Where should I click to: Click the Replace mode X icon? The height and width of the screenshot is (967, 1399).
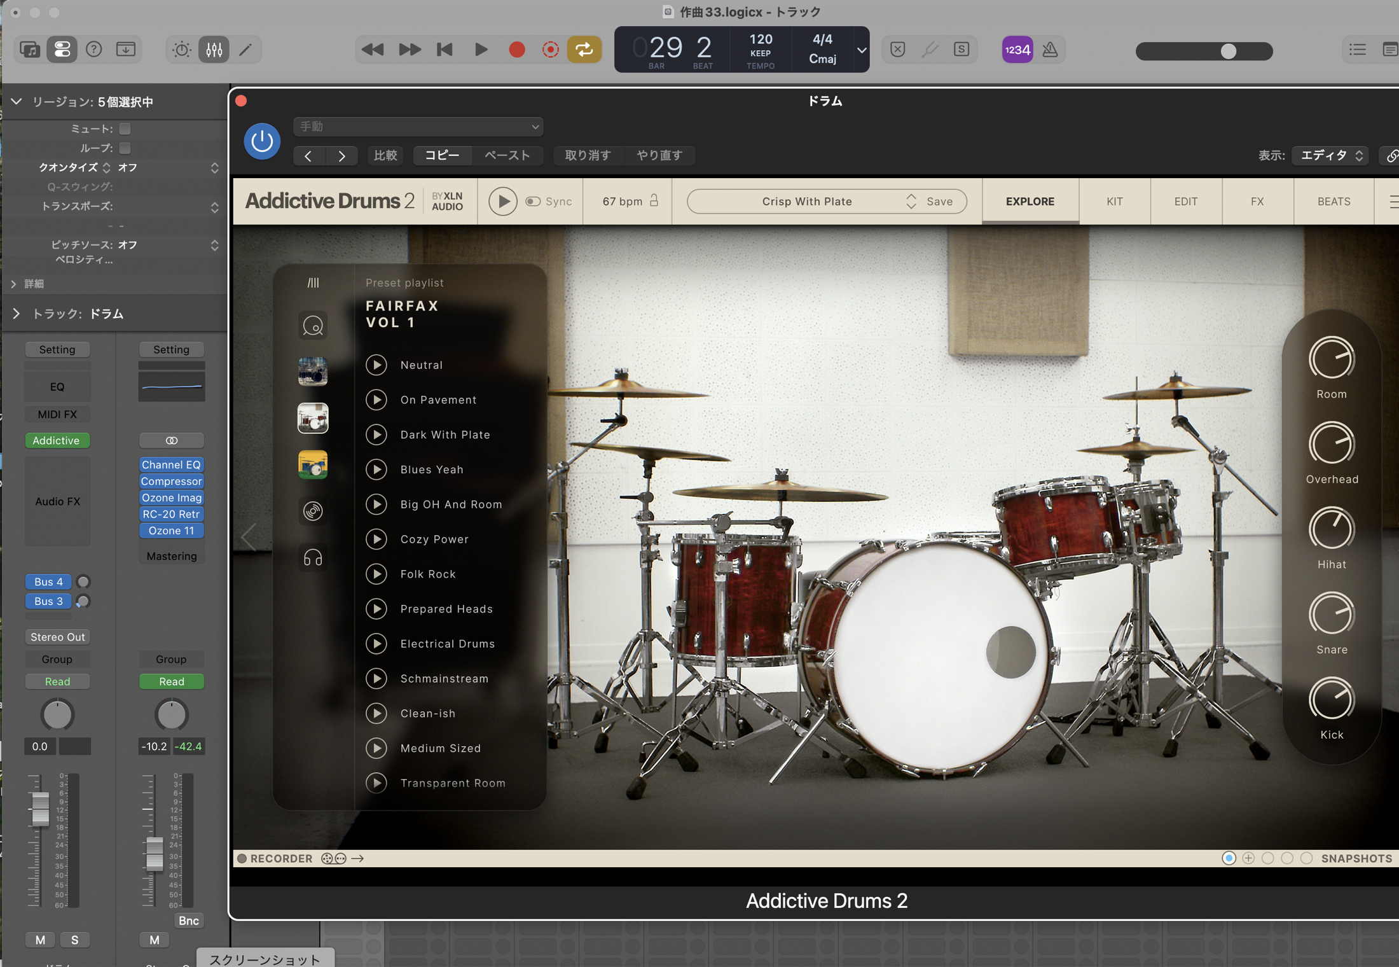pyautogui.click(x=897, y=50)
